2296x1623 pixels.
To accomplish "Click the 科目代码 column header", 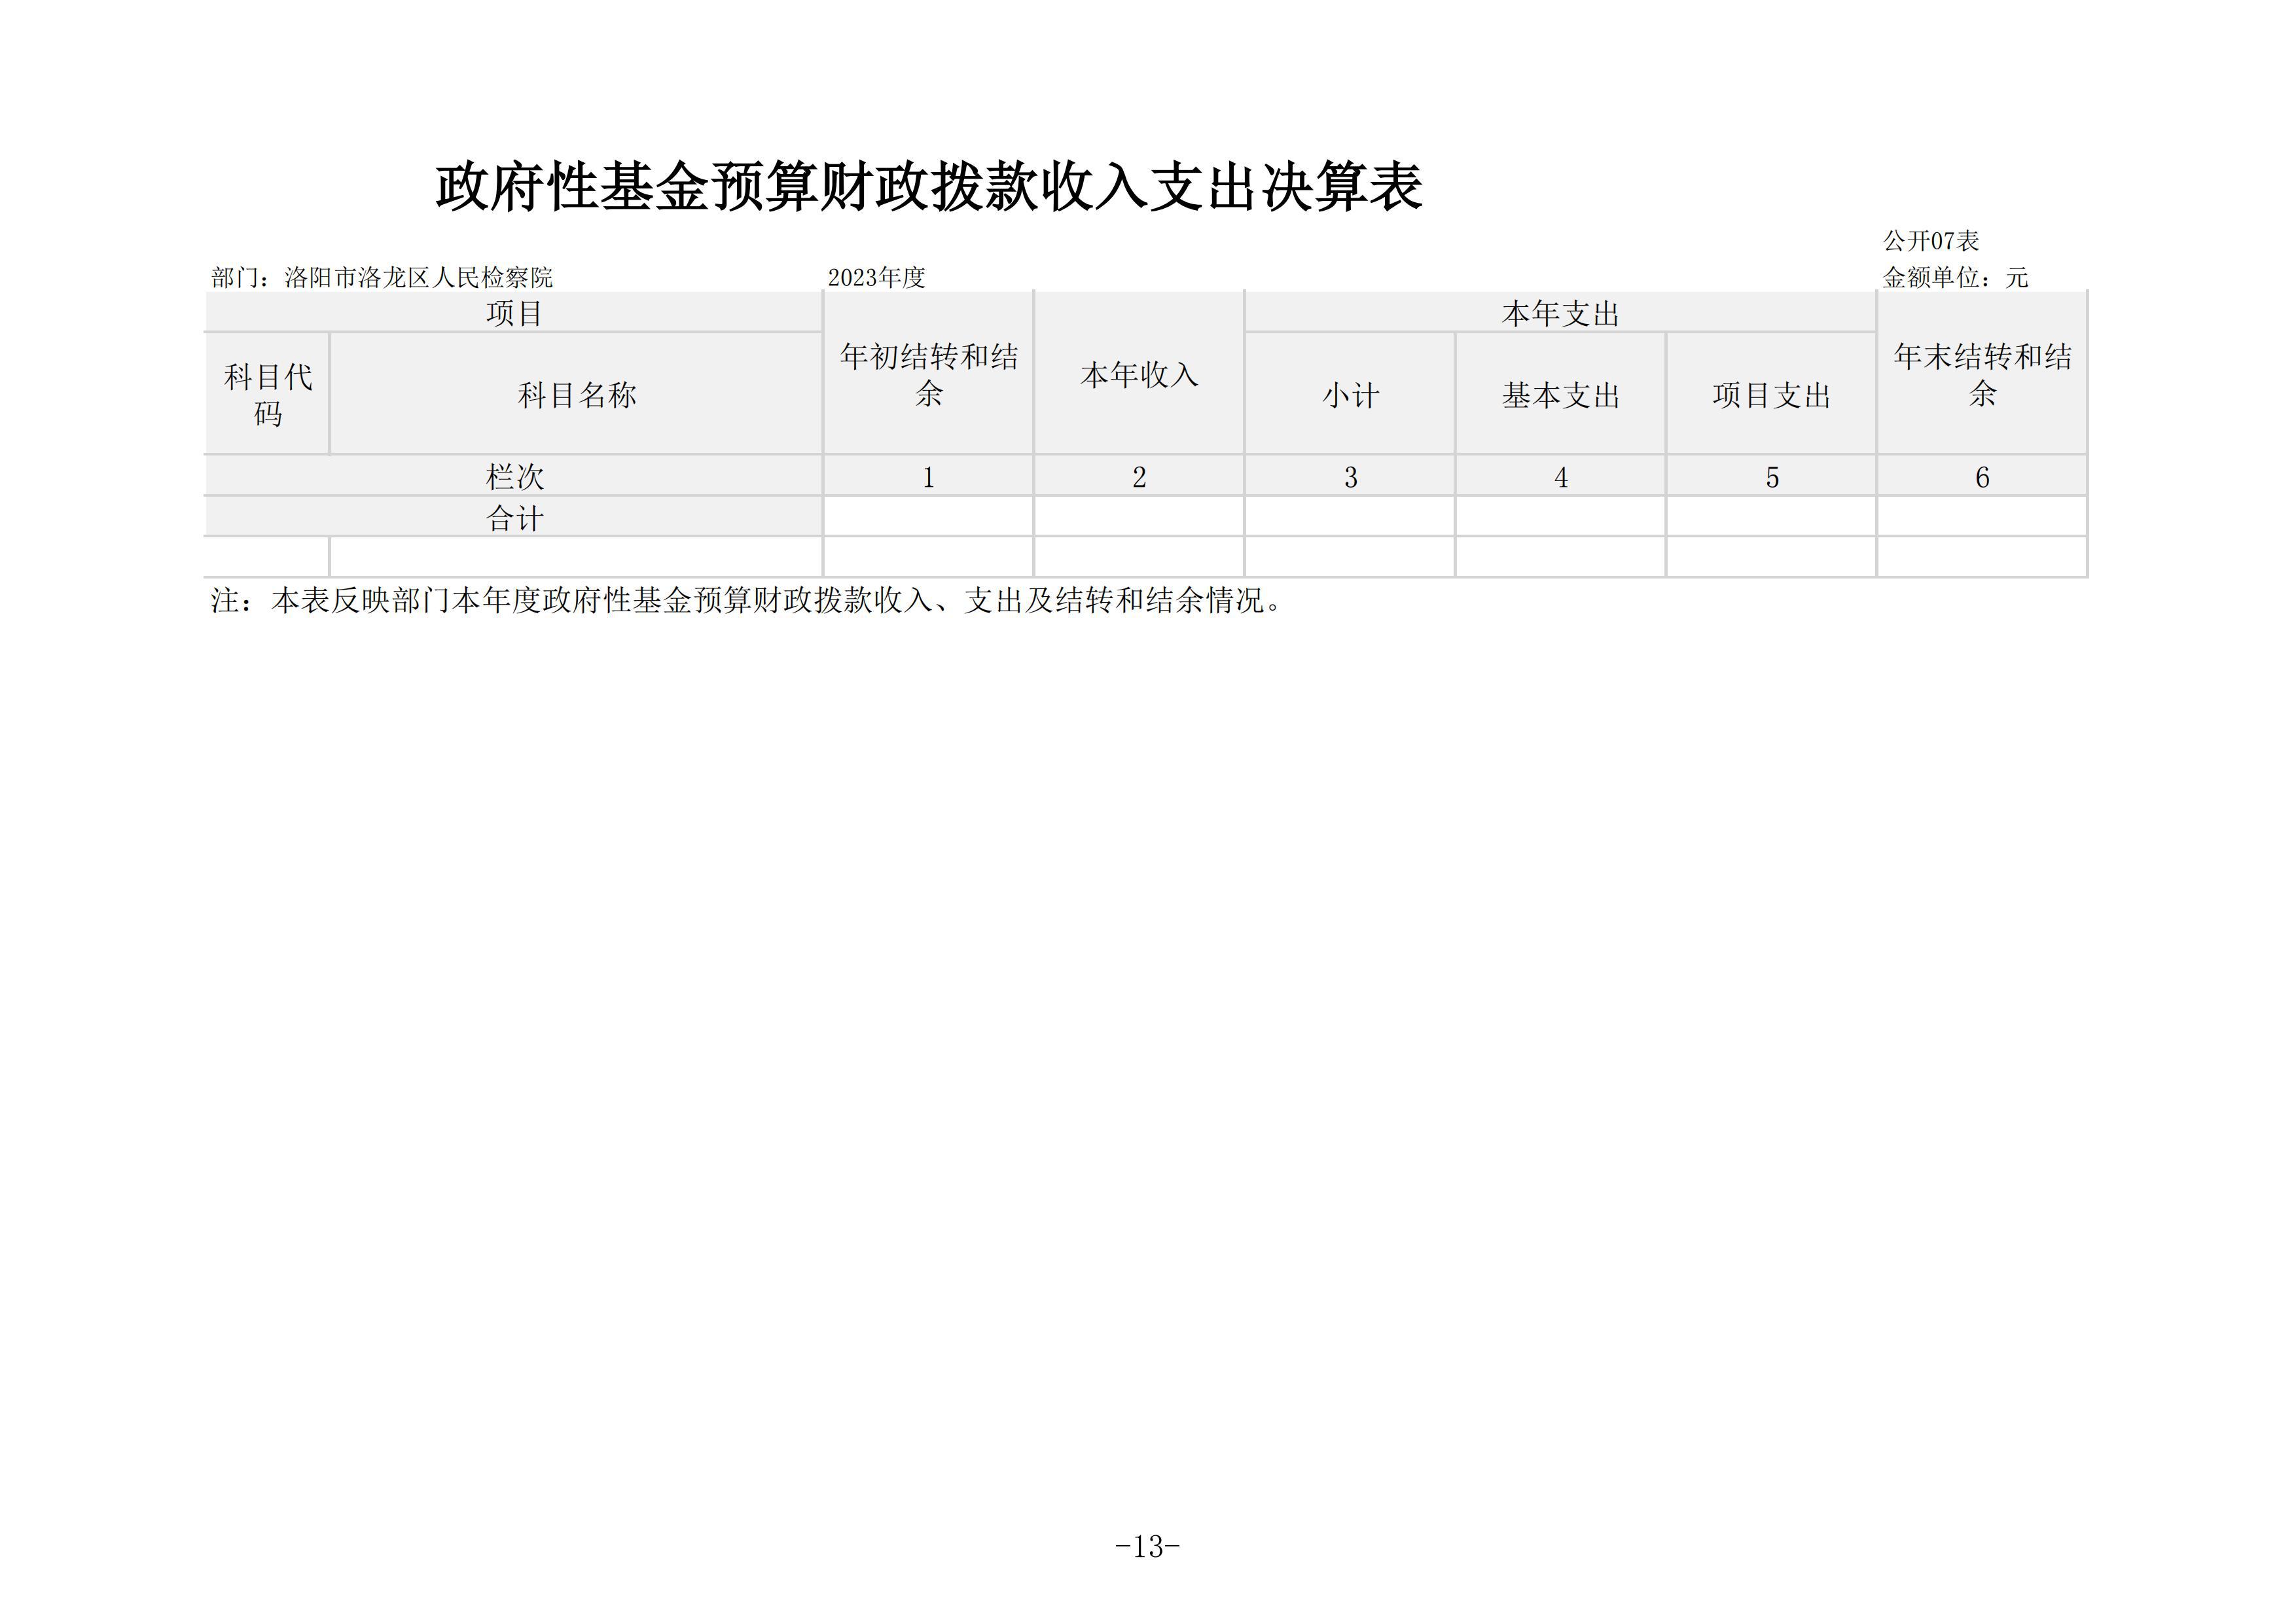I will [x=268, y=394].
